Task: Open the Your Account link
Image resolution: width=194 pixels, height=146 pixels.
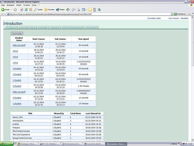Action: point(174,18)
